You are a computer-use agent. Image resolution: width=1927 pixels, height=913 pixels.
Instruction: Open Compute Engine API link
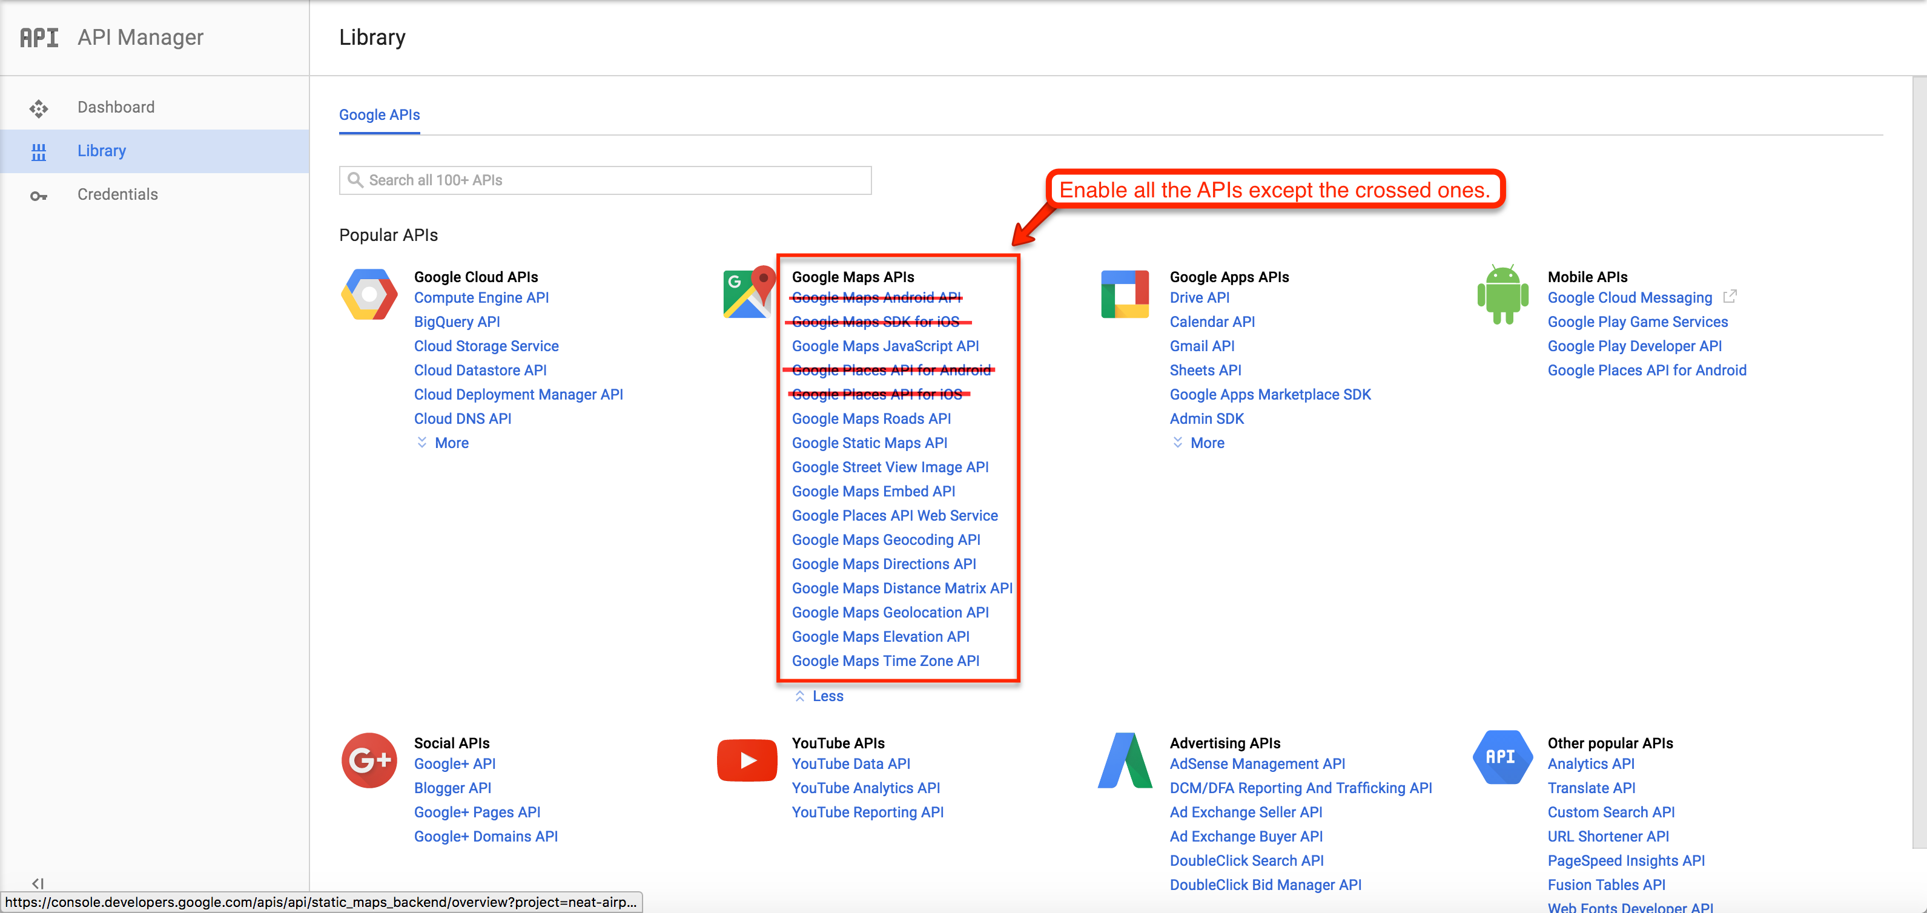[x=481, y=298]
